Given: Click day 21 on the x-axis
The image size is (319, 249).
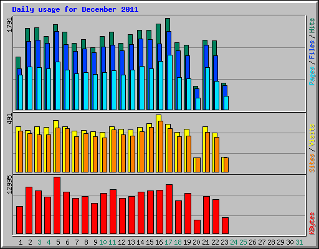Looking at the screenshot, I should pos(206,242).
